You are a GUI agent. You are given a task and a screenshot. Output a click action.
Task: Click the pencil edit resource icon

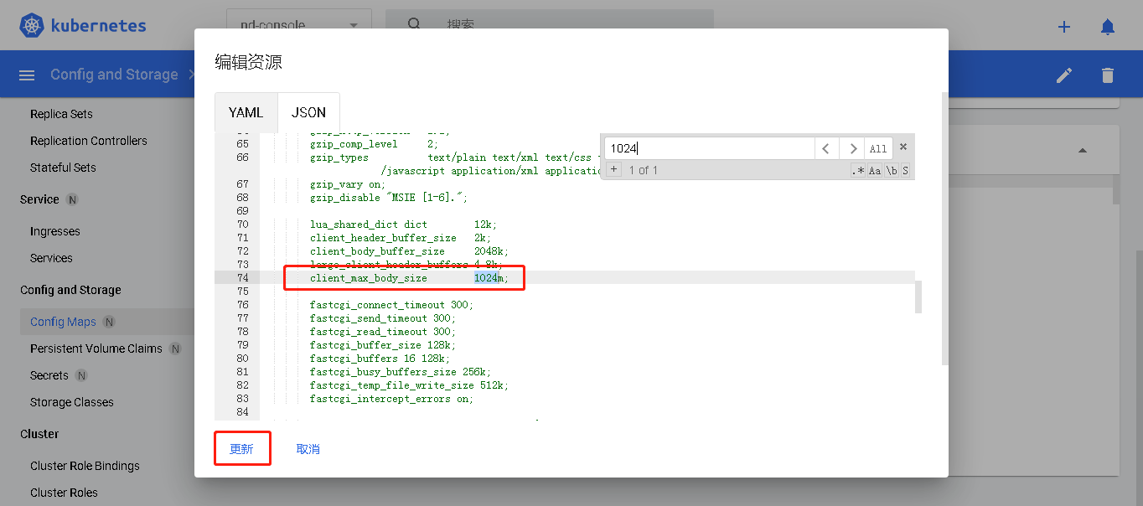[x=1064, y=75]
